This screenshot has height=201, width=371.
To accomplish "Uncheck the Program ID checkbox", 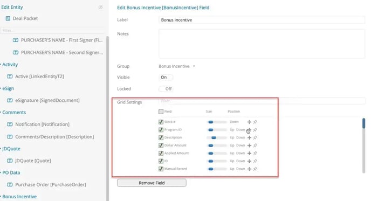I will (x=161, y=130).
